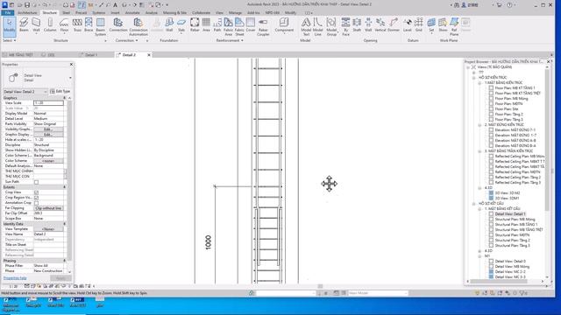Toggle the Crop Region Visible checkbox
The width and height of the screenshot is (561, 315).
coord(36,198)
